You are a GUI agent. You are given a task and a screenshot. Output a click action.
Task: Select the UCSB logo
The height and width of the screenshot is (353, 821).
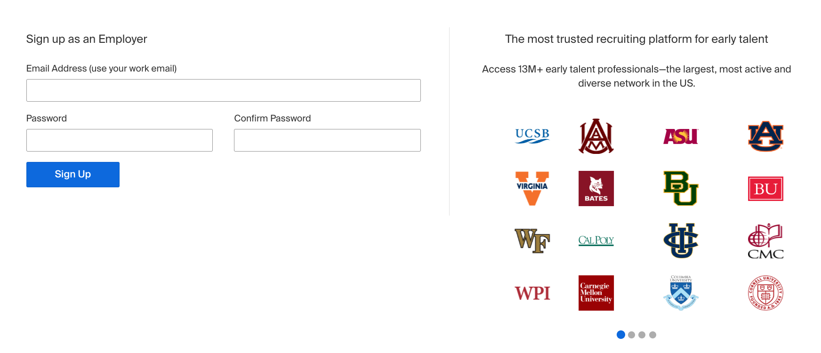pos(531,136)
